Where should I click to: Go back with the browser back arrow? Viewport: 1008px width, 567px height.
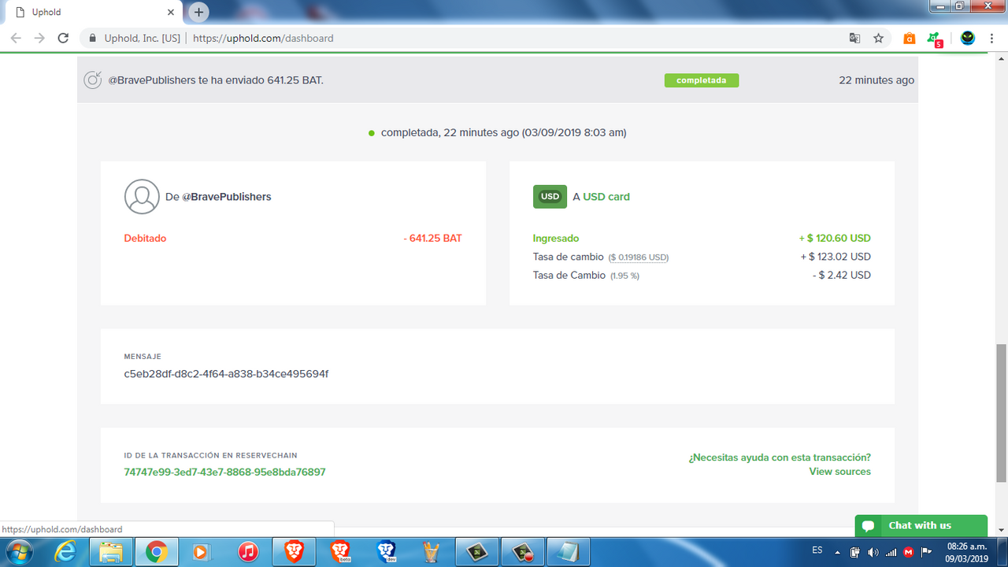click(x=16, y=38)
